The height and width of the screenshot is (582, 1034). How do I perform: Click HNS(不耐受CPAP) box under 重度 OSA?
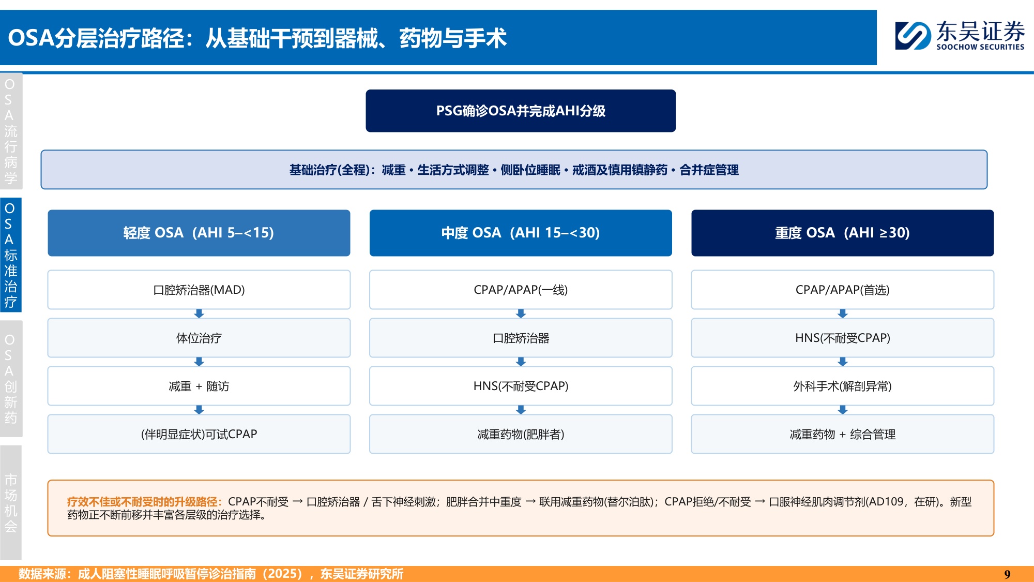coord(843,338)
